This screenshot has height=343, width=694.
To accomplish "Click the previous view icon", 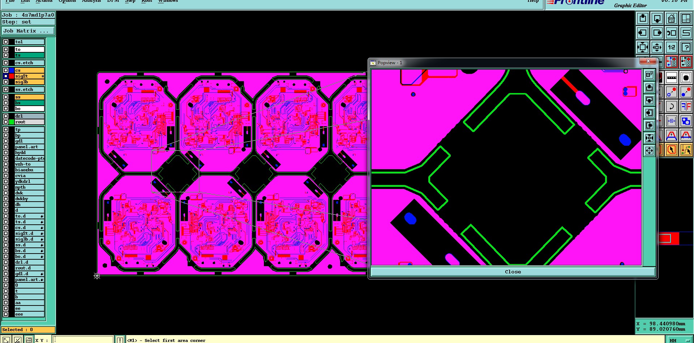I will (x=672, y=33).
